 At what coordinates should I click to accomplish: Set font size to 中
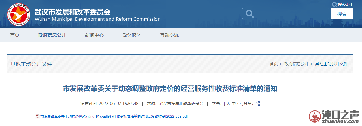pyautogui.click(x=234, y=104)
